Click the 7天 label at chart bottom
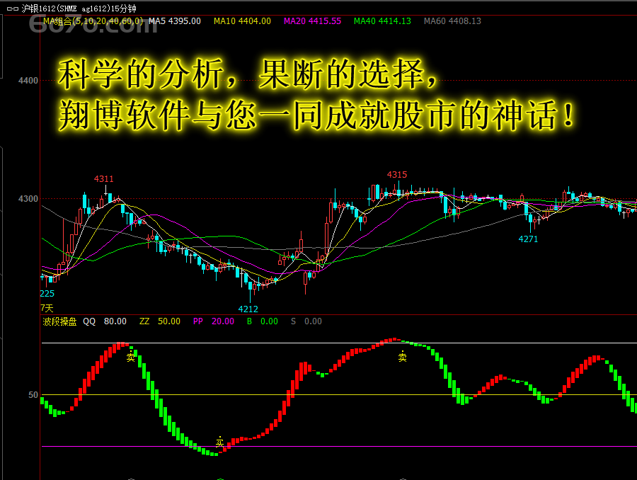Image resolution: width=637 pixels, height=480 pixels. (47, 308)
